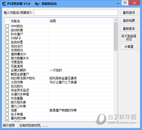This screenshot has width=142, height=130.
Task: Check the IZE铲子 option
Action: tap(7, 38)
